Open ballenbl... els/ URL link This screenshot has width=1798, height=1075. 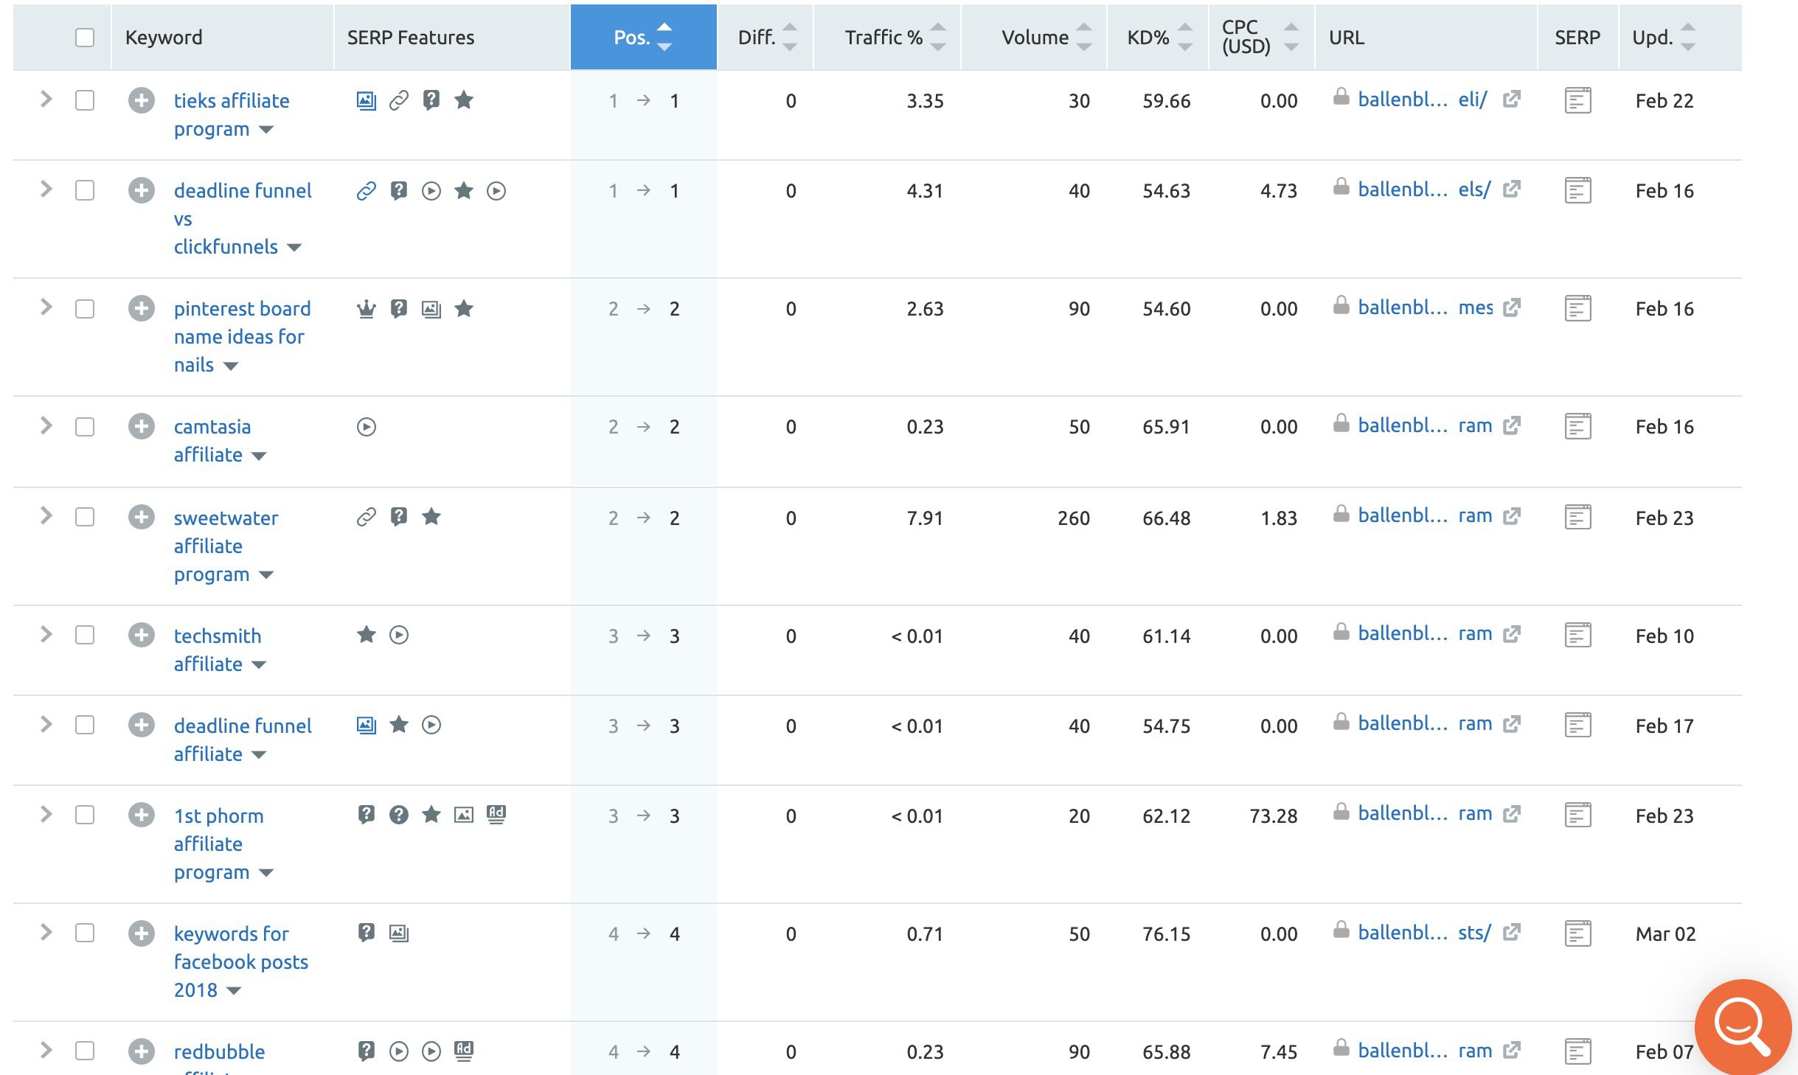(1424, 189)
